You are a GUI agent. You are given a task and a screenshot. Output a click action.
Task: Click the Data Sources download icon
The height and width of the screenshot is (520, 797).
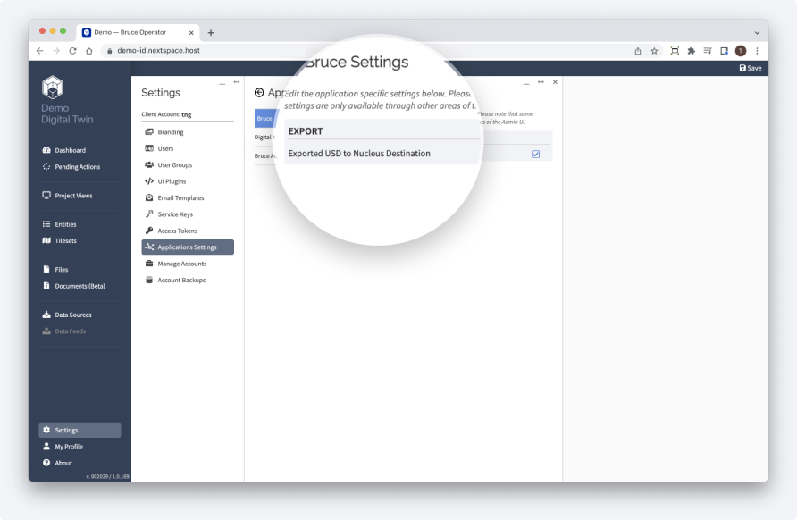46,315
